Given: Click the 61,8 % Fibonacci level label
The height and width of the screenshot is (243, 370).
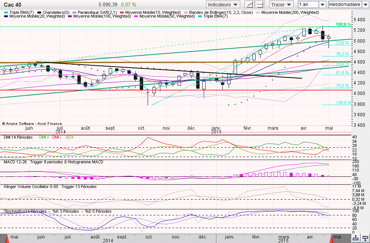Looking at the screenshot, I should click(342, 73).
